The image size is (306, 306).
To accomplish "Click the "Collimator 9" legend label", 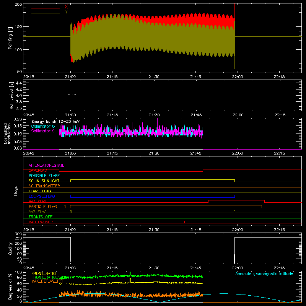I will pos(43,131).
